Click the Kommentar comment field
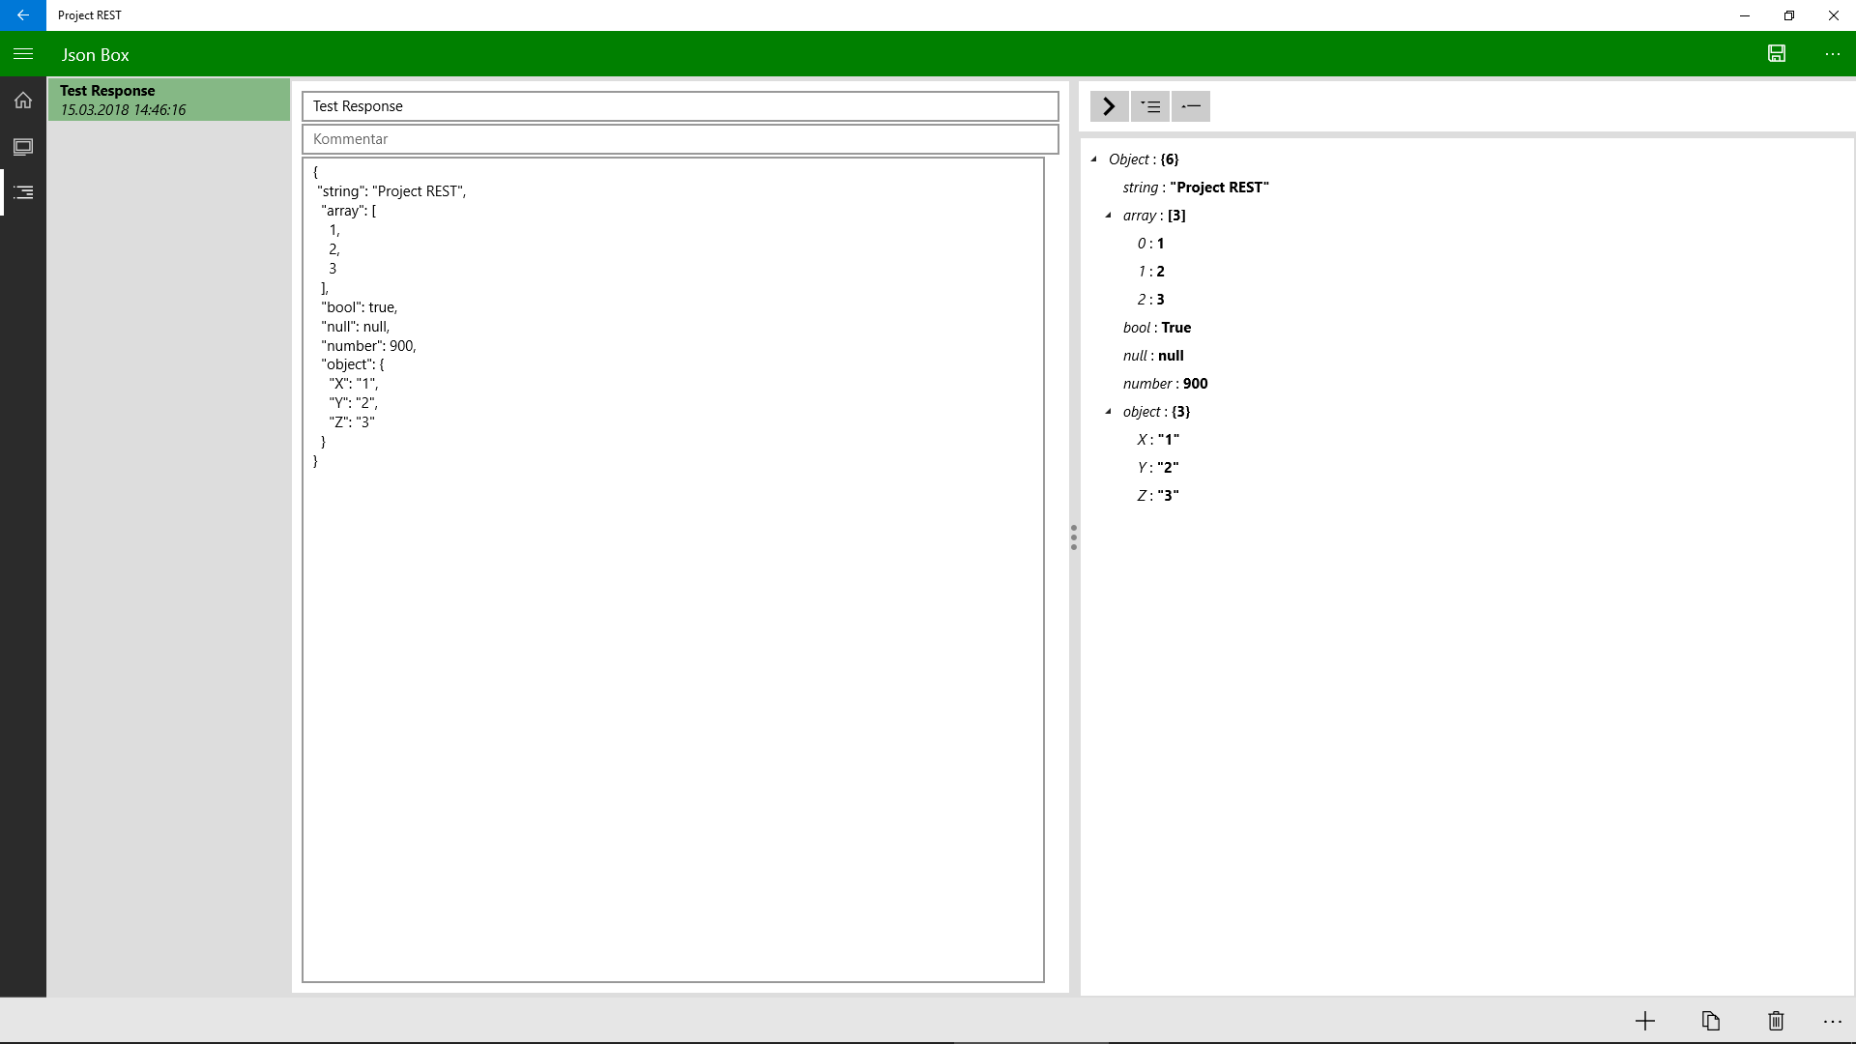 (681, 139)
